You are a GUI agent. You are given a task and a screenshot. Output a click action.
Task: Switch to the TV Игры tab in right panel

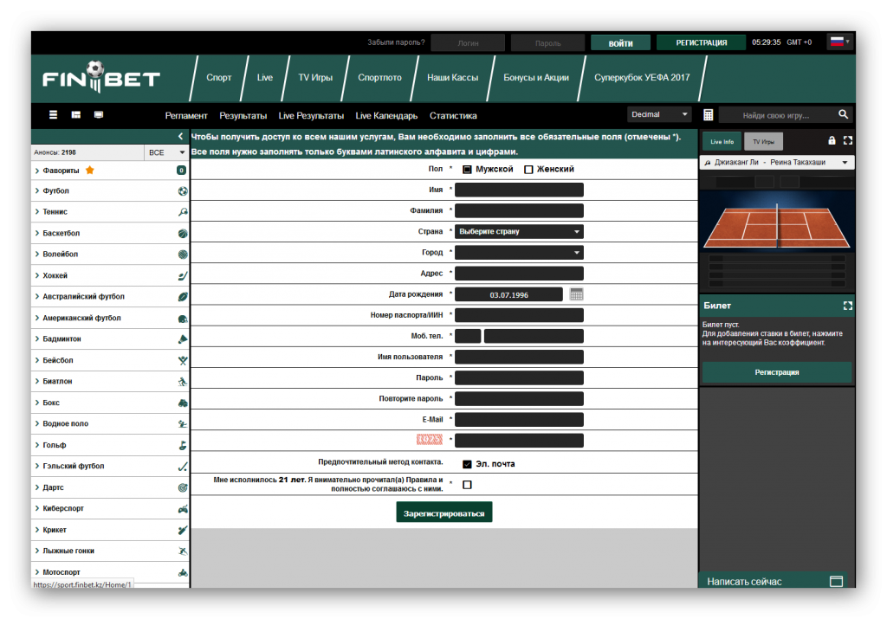(763, 141)
